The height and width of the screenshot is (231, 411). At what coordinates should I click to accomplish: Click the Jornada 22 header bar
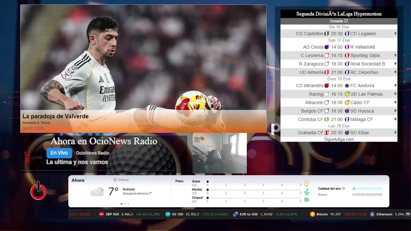[x=339, y=21]
